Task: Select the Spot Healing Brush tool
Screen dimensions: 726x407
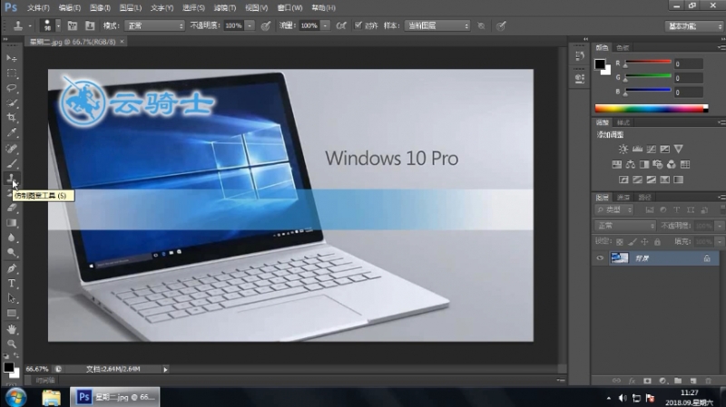Action: (12, 149)
